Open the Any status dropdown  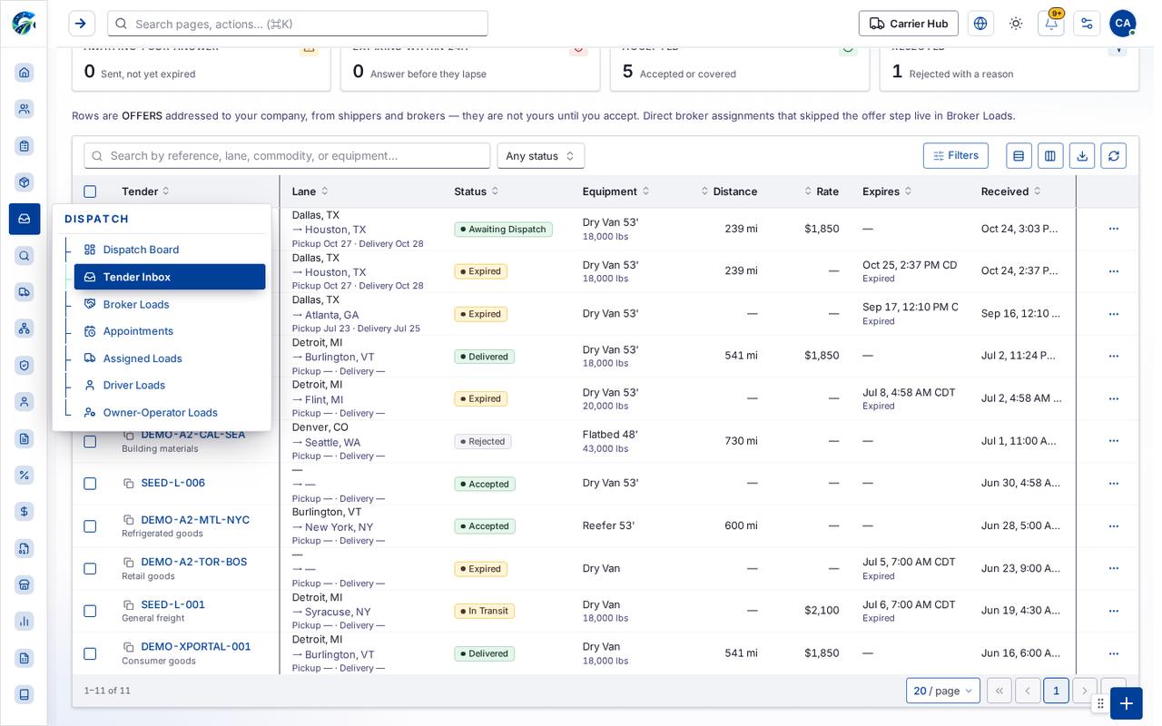tap(540, 156)
